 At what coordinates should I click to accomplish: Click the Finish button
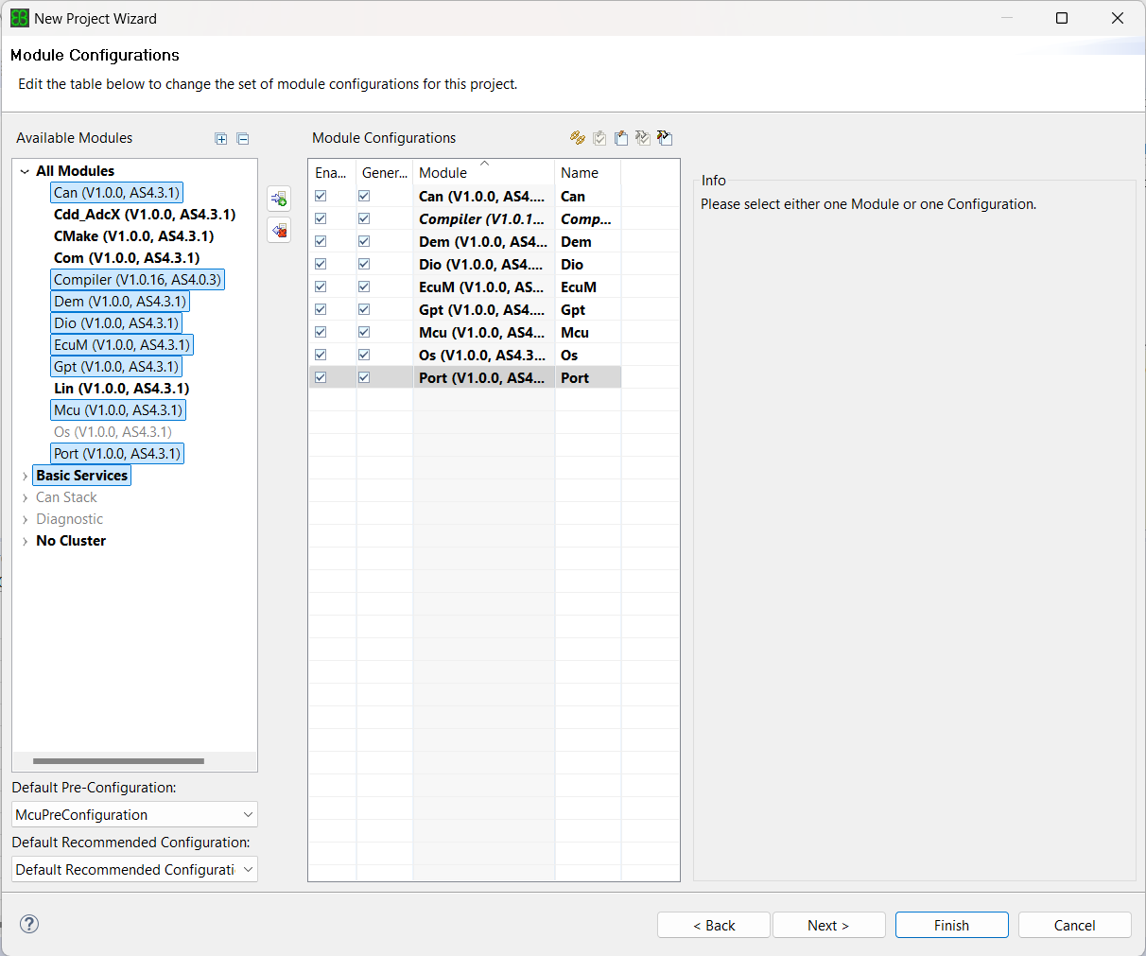[x=951, y=925]
